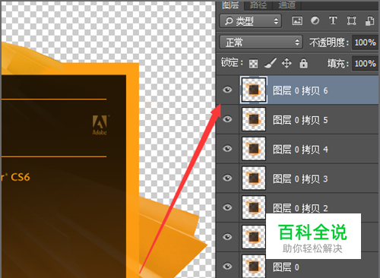Open the 正常 blend mode dropdown
Image resolution: width=380 pixels, height=278 pixels.
point(261,42)
